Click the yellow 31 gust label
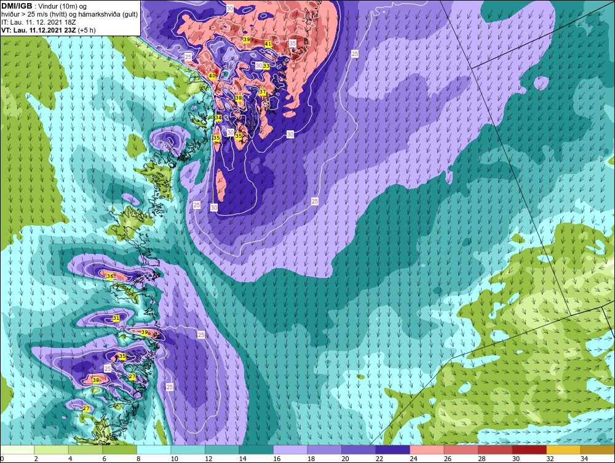 click(116, 318)
